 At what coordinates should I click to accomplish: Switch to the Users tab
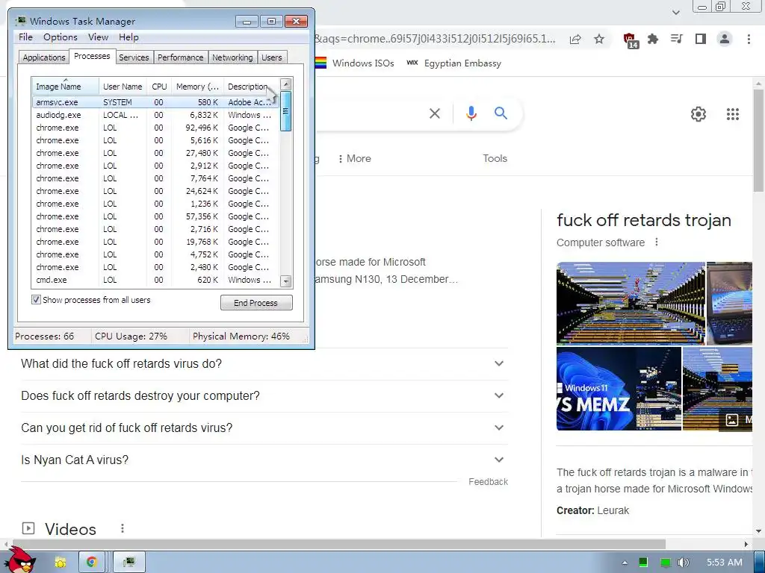[272, 57]
